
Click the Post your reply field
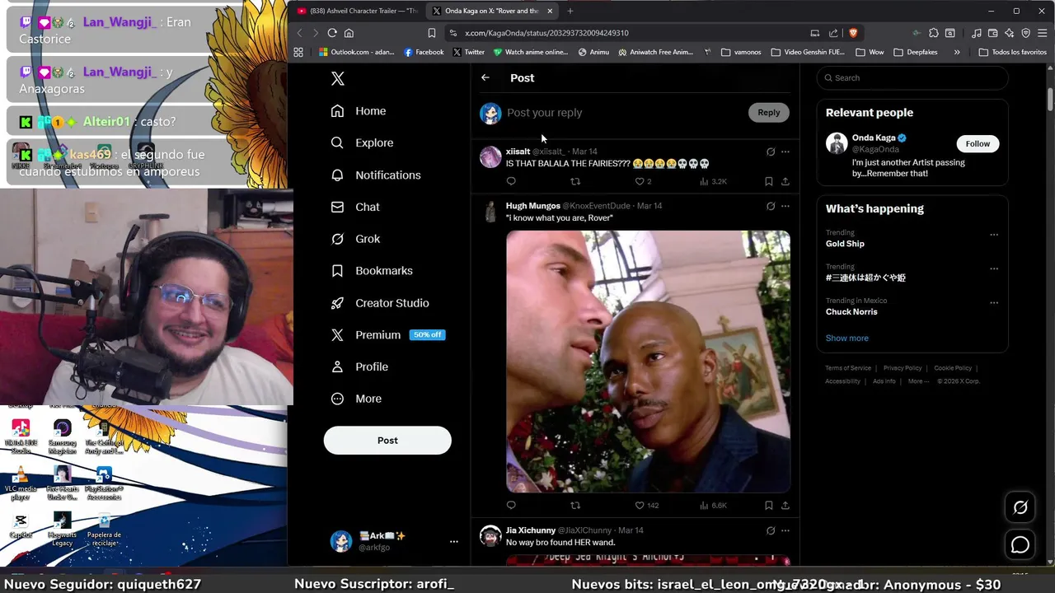click(623, 113)
